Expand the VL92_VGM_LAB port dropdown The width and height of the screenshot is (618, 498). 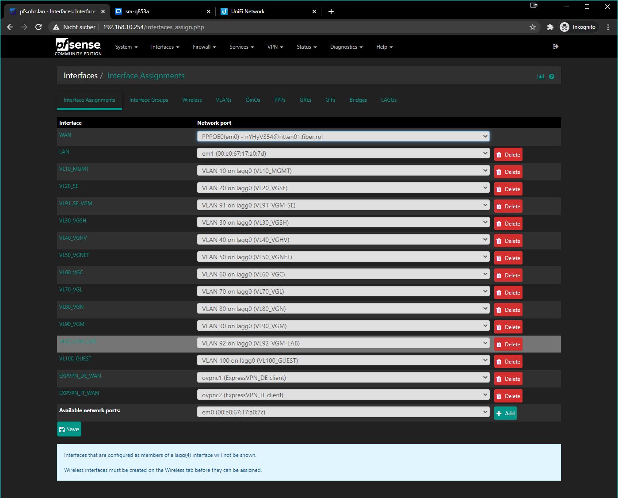[x=343, y=343]
